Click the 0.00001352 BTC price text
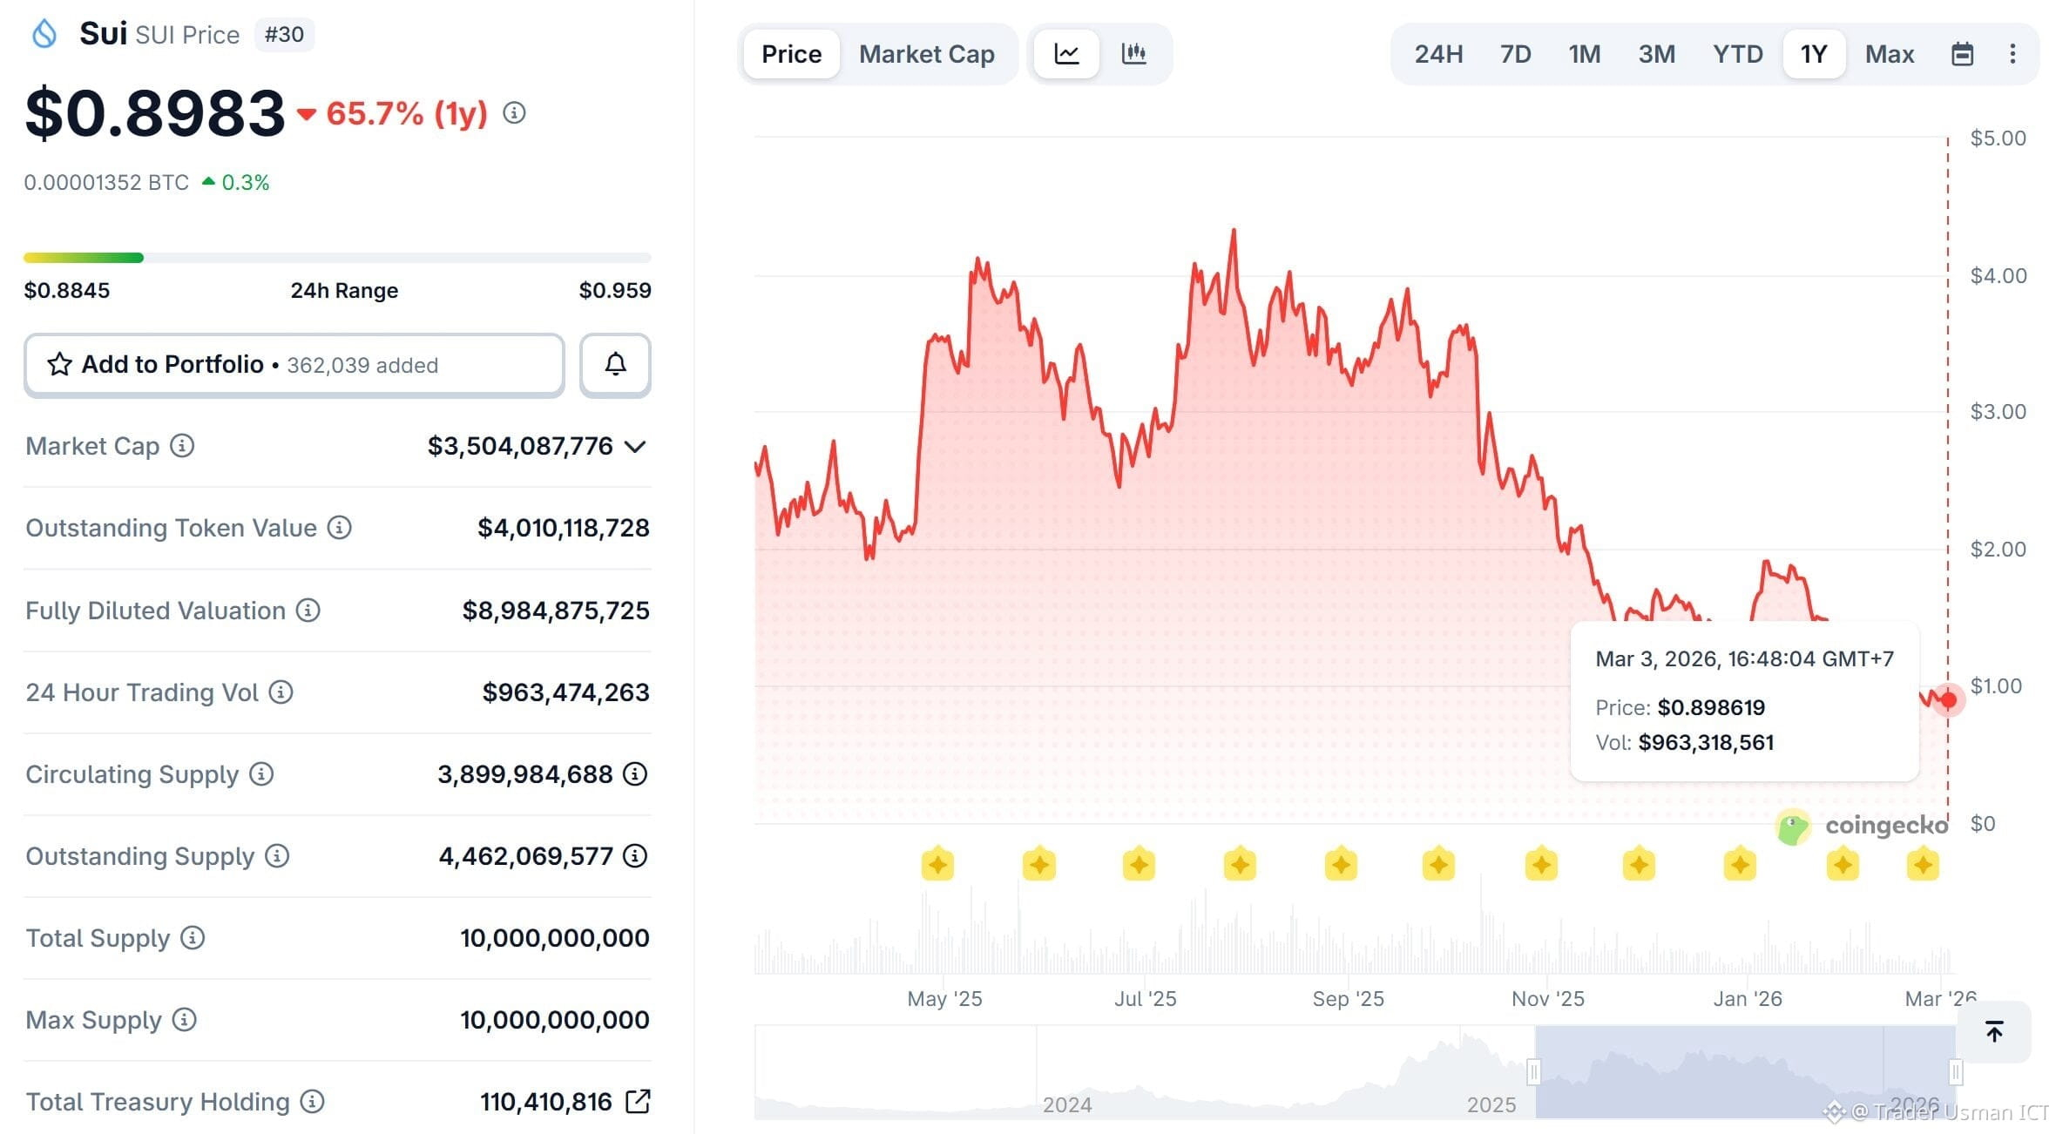The height and width of the screenshot is (1134, 2056). click(106, 183)
